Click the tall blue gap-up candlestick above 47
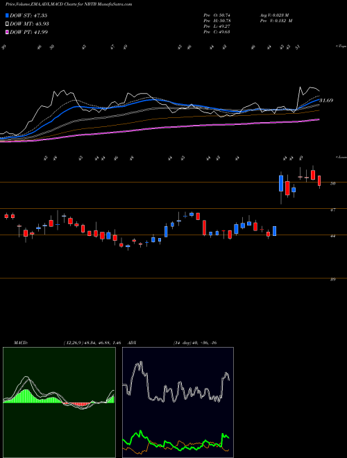 click(x=281, y=183)
